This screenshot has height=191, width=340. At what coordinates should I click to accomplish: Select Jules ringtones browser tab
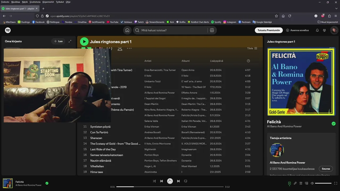coord(20,8)
